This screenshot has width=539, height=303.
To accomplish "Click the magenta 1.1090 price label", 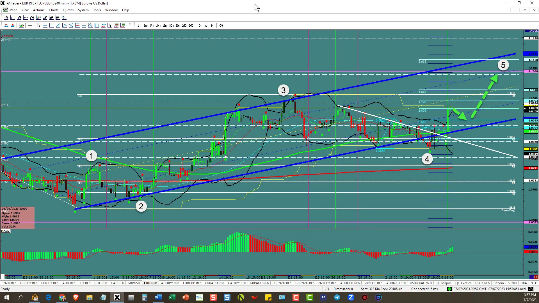I will (531, 72).
